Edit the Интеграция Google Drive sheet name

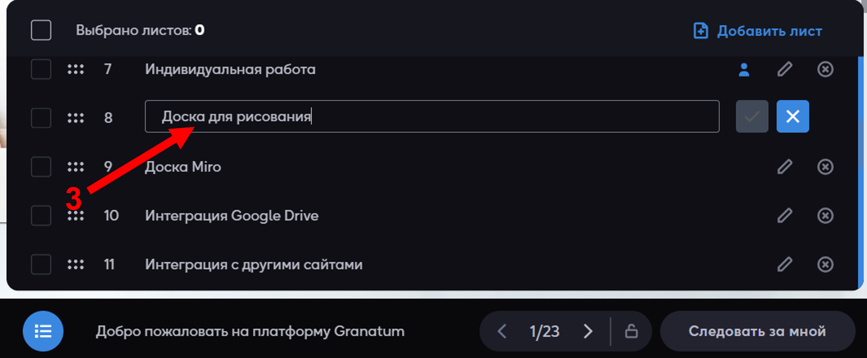pos(785,216)
